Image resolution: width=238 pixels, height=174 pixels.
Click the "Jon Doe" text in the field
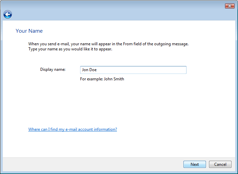89,70
